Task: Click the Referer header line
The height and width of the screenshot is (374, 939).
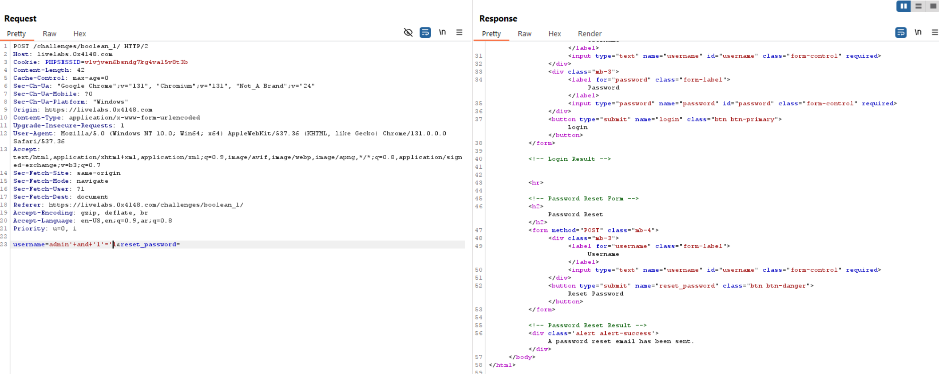Action: coord(128,205)
